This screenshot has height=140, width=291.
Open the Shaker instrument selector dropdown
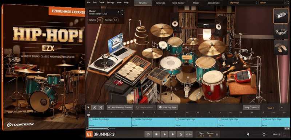point(104,12)
